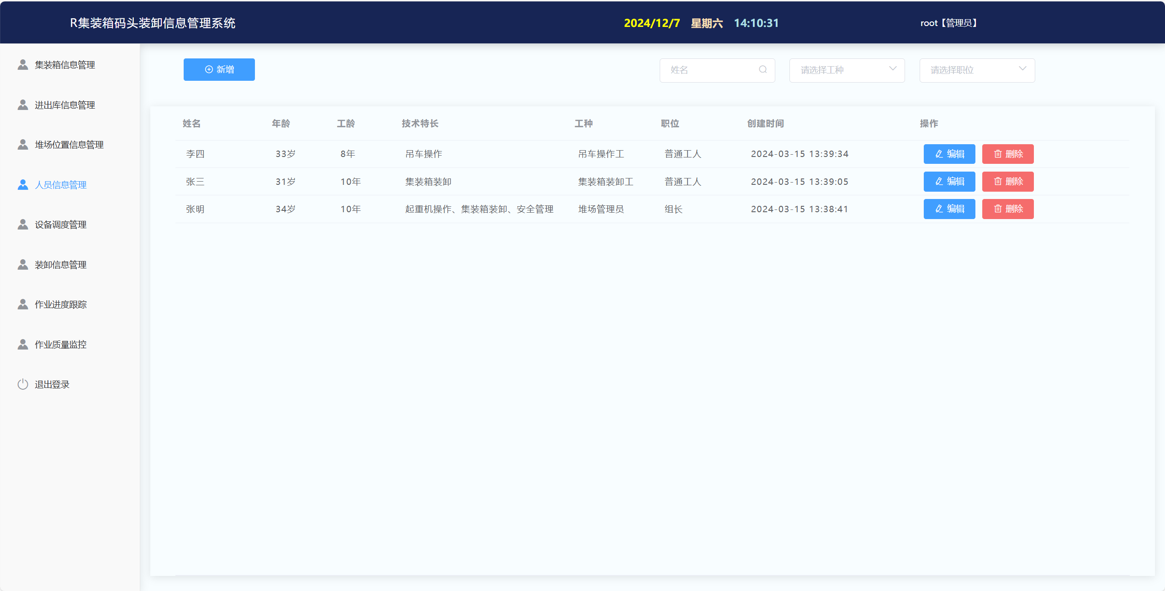Edit the record for 张明
This screenshot has width=1165, height=591.
point(949,209)
